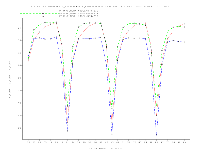Click x-axis tick label 24
Image resolution: width=201 pixels, height=155 pixels.
73,142
